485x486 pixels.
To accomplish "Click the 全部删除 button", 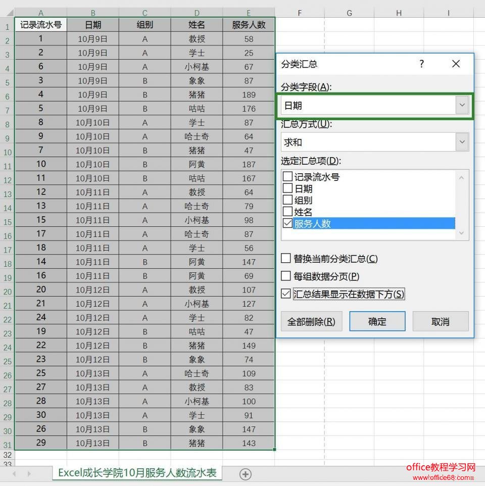I will coord(312,321).
